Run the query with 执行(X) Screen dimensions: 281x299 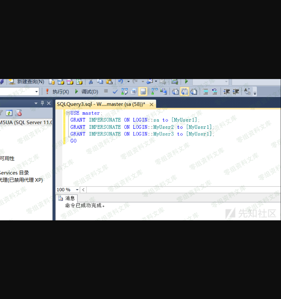(57, 92)
